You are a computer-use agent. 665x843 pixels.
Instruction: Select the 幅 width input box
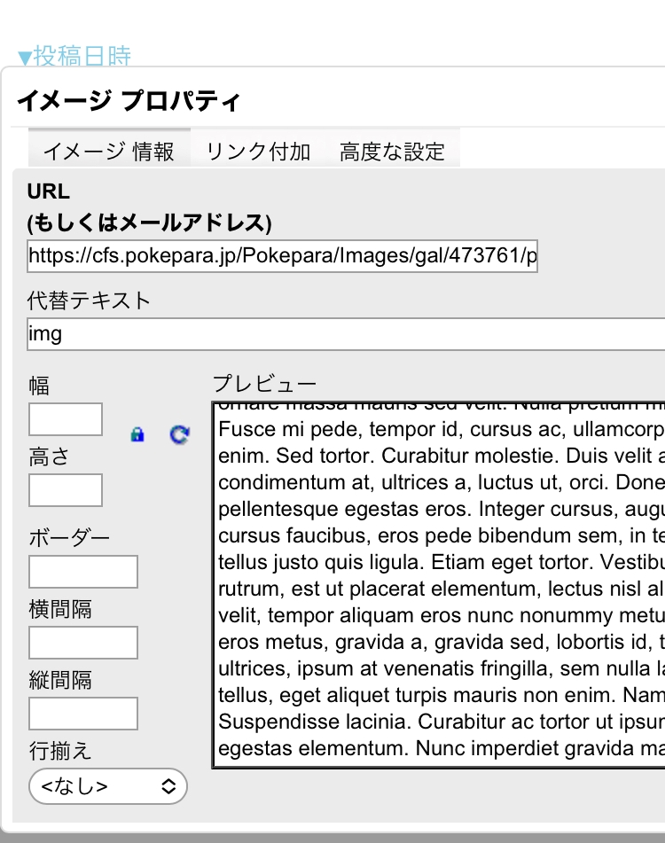click(66, 419)
